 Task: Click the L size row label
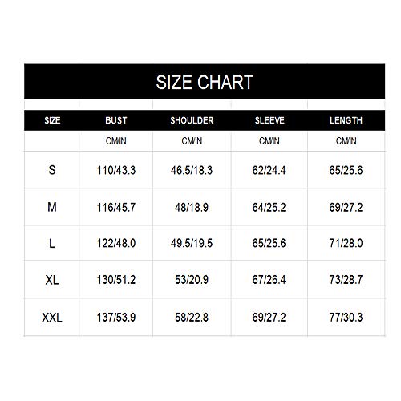(x=52, y=243)
